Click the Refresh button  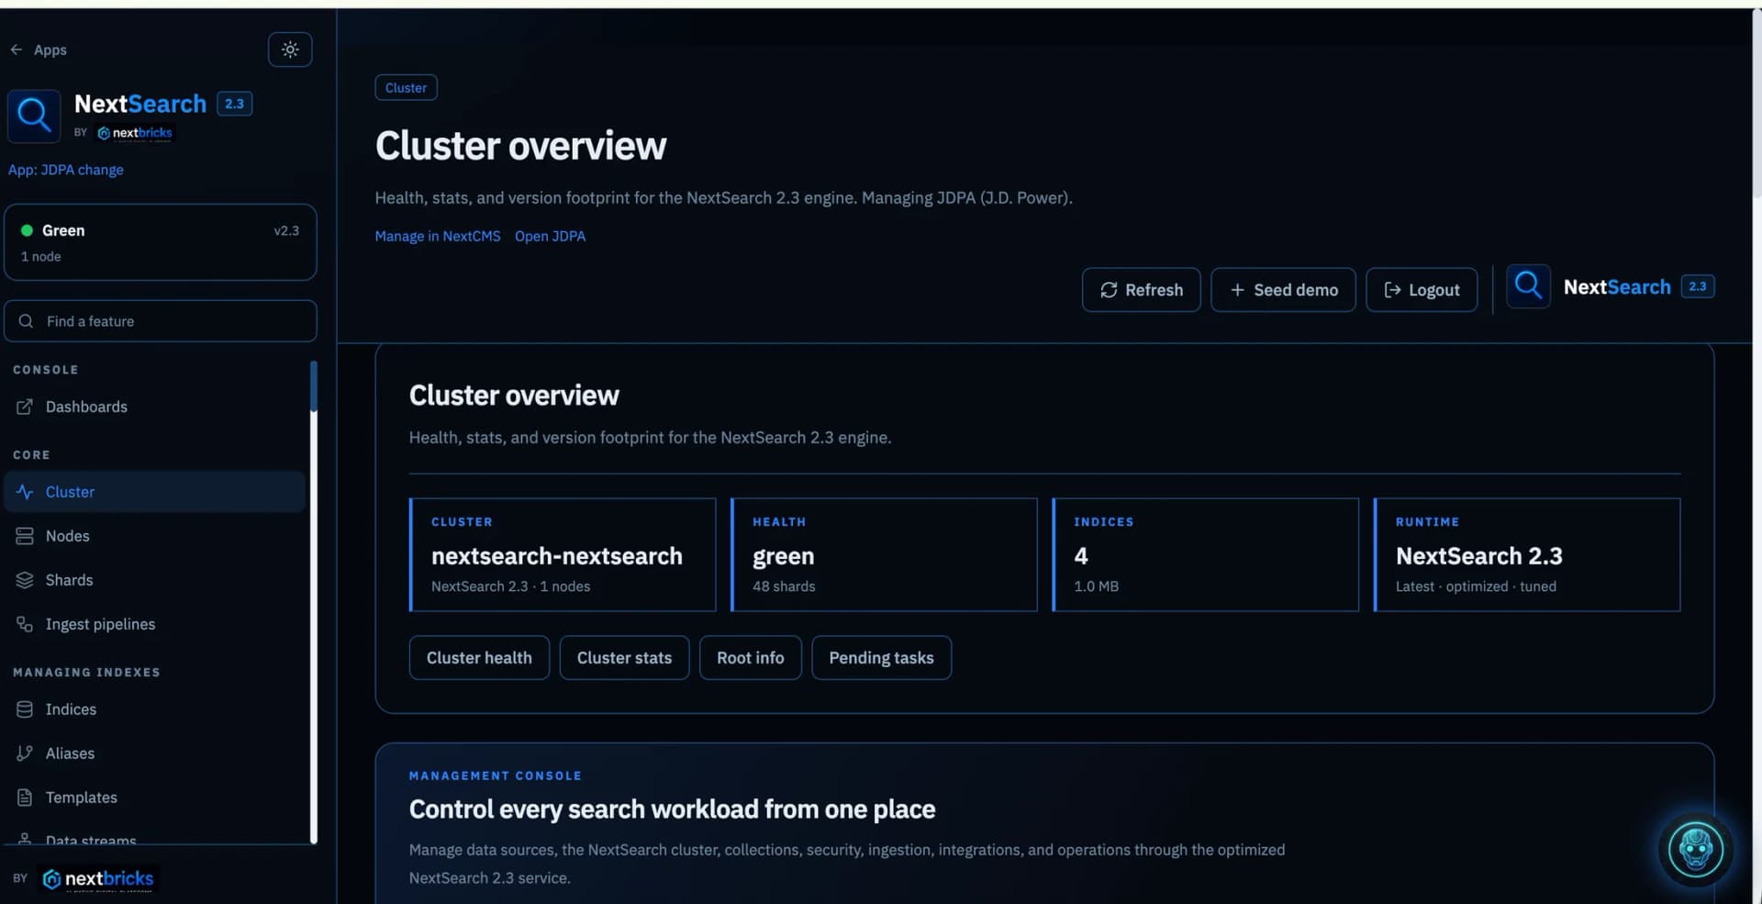[1141, 290]
